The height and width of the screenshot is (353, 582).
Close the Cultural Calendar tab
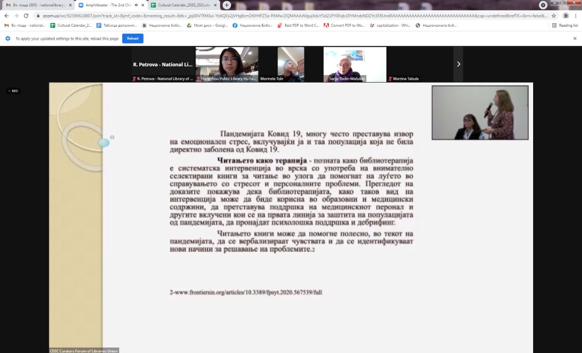click(x=215, y=5)
